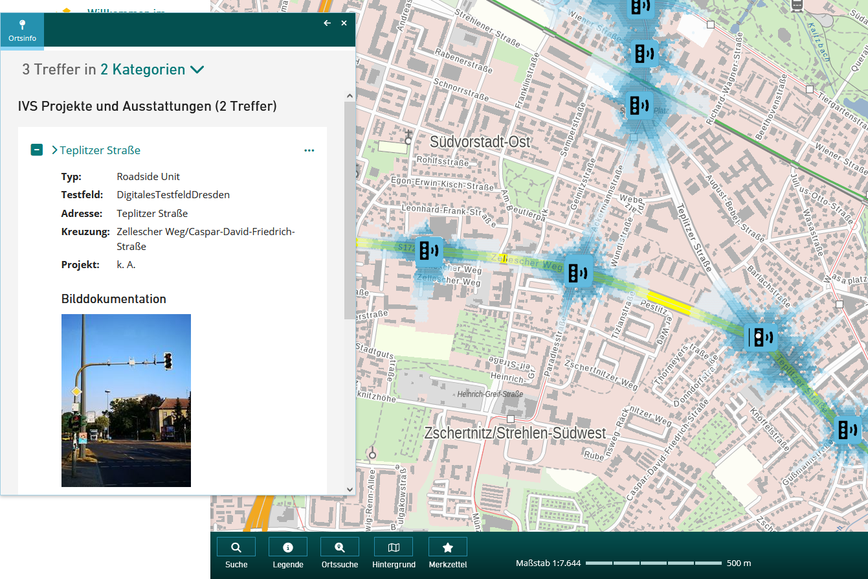
Task: Click the 'Zschertnitz/Strehlen-Südwest' district label
Action: (x=515, y=434)
